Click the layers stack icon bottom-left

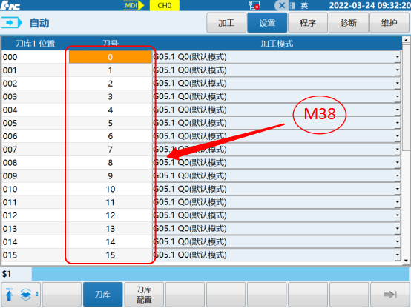[x=26, y=295]
